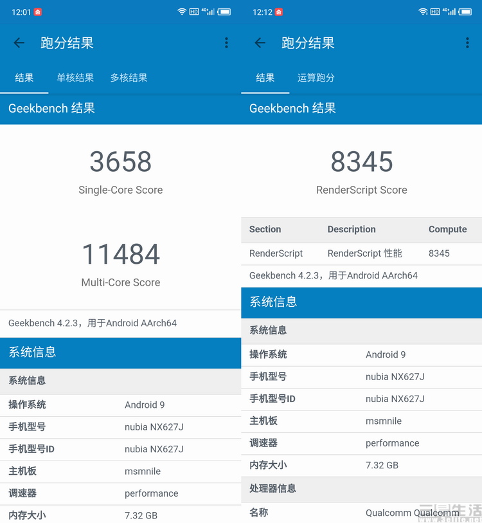482x523 pixels.
Task: Tap the Compute column header
Action: click(448, 229)
